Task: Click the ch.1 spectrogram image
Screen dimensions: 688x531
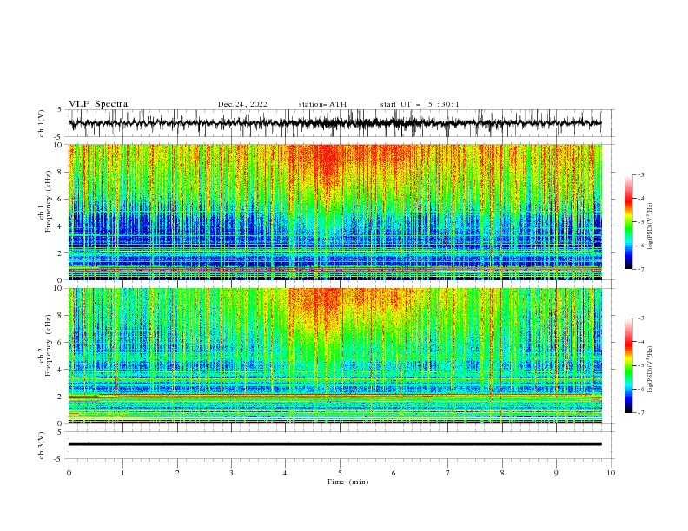Action: click(335, 212)
